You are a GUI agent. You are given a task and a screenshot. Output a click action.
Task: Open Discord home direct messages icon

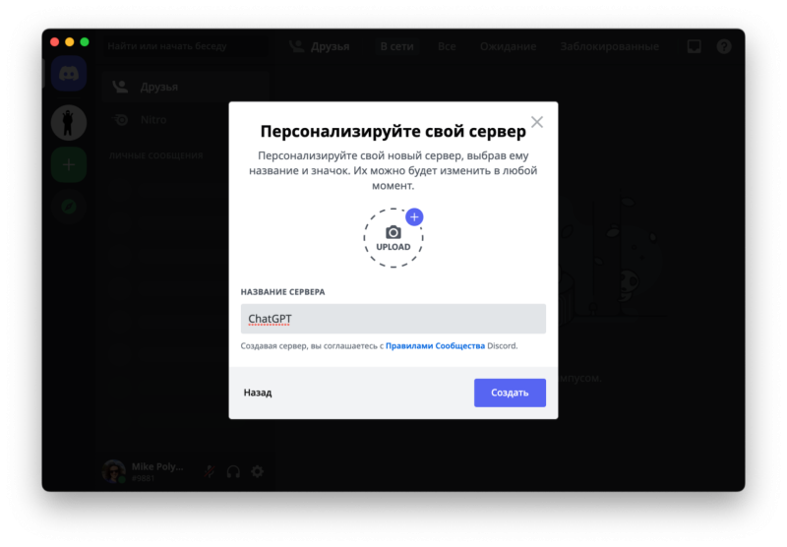tap(69, 74)
